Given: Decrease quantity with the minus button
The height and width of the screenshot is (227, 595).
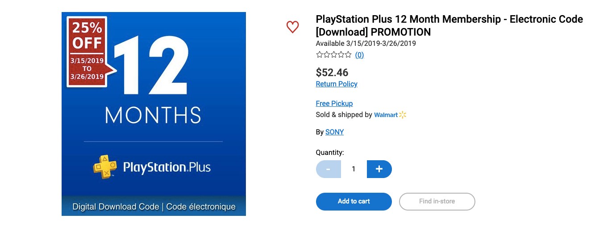Looking at the screenshot, I should click(329, 169).
